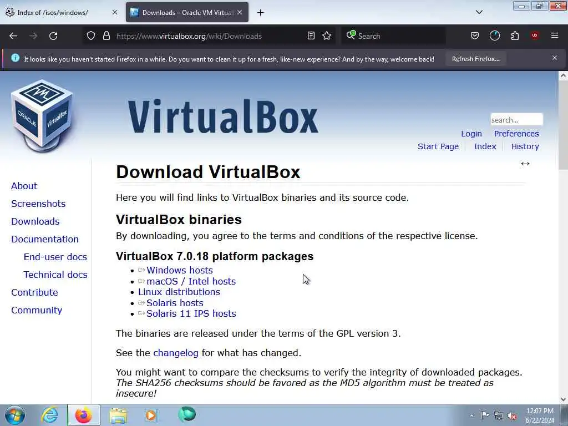Open a new tab with the plus button

coord(261,13)
